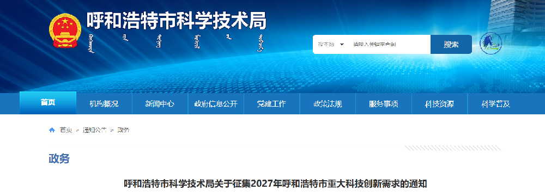Open the 科学普及 navigation tab
This screenshot has height=196, width=545.
pyautogui.click(x=495, y=104)
